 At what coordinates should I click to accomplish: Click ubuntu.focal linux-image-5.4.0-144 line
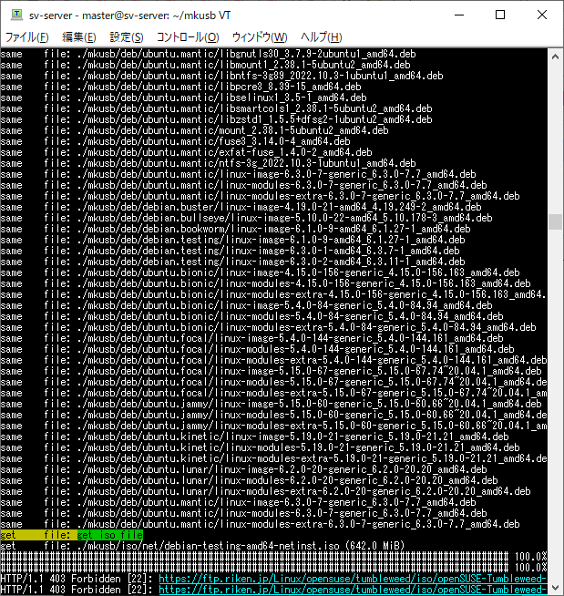[x=251, y=338]
